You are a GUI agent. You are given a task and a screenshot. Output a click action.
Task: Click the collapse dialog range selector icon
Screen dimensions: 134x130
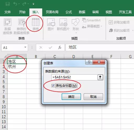coord(100,77)
